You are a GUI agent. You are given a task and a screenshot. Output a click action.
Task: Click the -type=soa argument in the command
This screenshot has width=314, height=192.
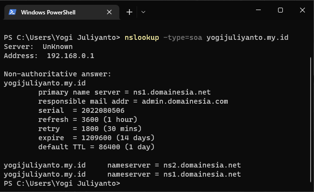(182, 37)
